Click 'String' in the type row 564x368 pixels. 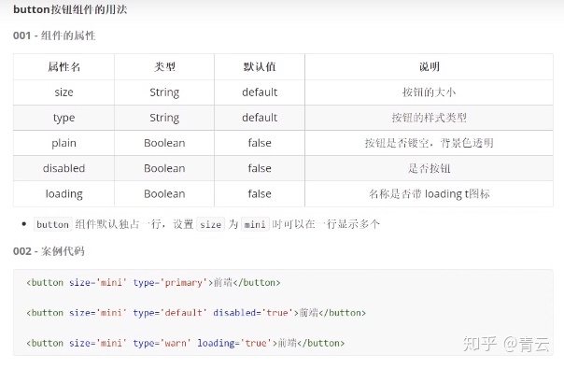pos(164,118)
